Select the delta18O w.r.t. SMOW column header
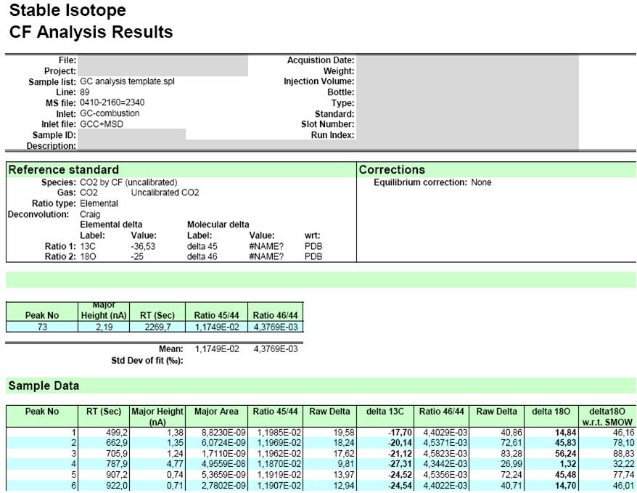Viewport: 637px width, 493px height. 607,417
